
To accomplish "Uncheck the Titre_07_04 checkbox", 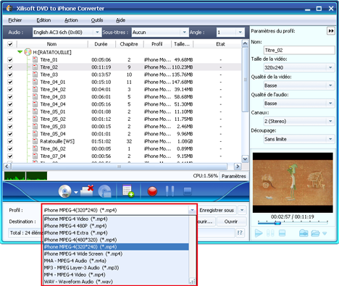I will [x=10, y=156].
